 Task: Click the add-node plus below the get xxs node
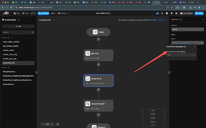98,64
